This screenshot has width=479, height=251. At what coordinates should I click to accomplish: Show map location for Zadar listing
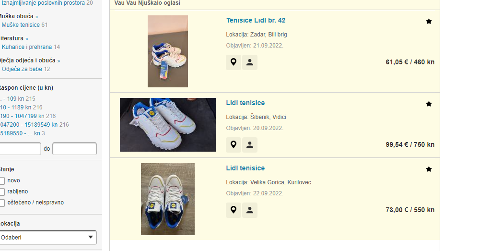234,62
